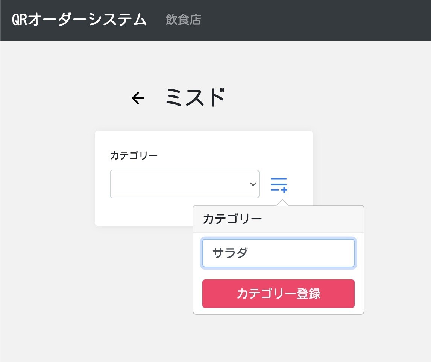Screen dimensions: 431x362
Task: Click the arrow icon to return to previous page
Action: coord(138,98)
